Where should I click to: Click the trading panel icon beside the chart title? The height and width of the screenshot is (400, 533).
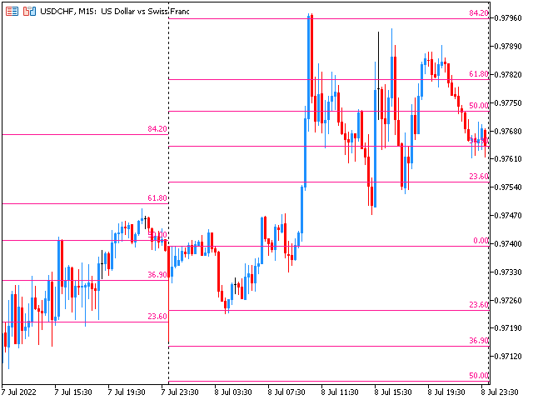pos(29,12)
